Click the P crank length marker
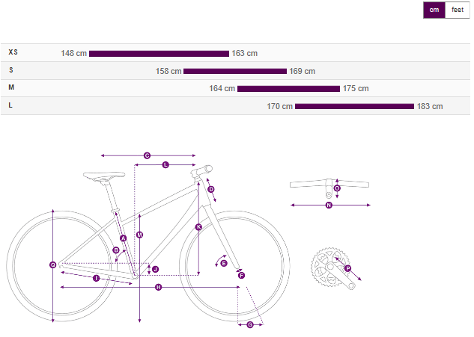 [347, 268]
